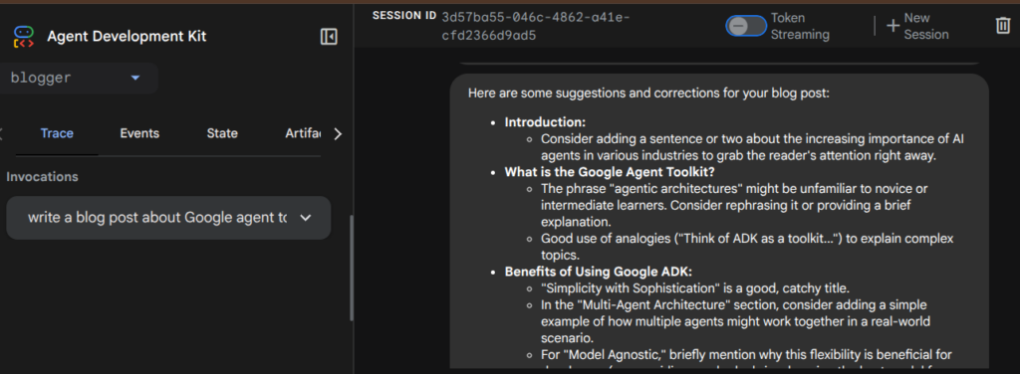Click the Token Streaming label text
Image resolution: width=1020 pixels, height=374 pixels.
pyautogui.click(x=800, y=26)
